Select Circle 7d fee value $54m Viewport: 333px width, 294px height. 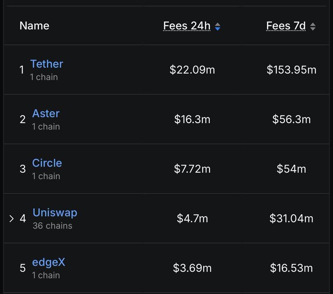pyautogui.click(x=291, y=169)
